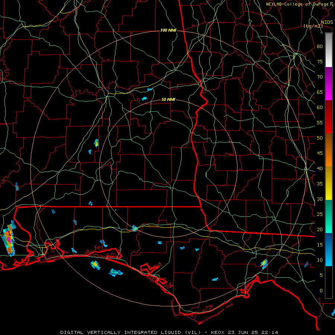Viewport: 335px width, 335px height.
Task: Click the 55 value on the scale
Action: (x=320, y=122)
